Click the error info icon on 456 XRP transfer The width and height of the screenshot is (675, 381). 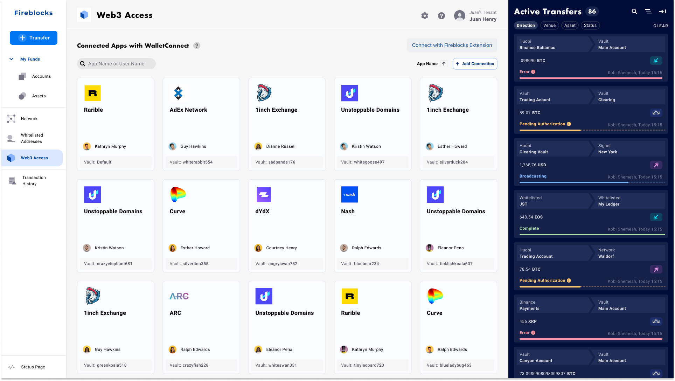pos(533,333)
